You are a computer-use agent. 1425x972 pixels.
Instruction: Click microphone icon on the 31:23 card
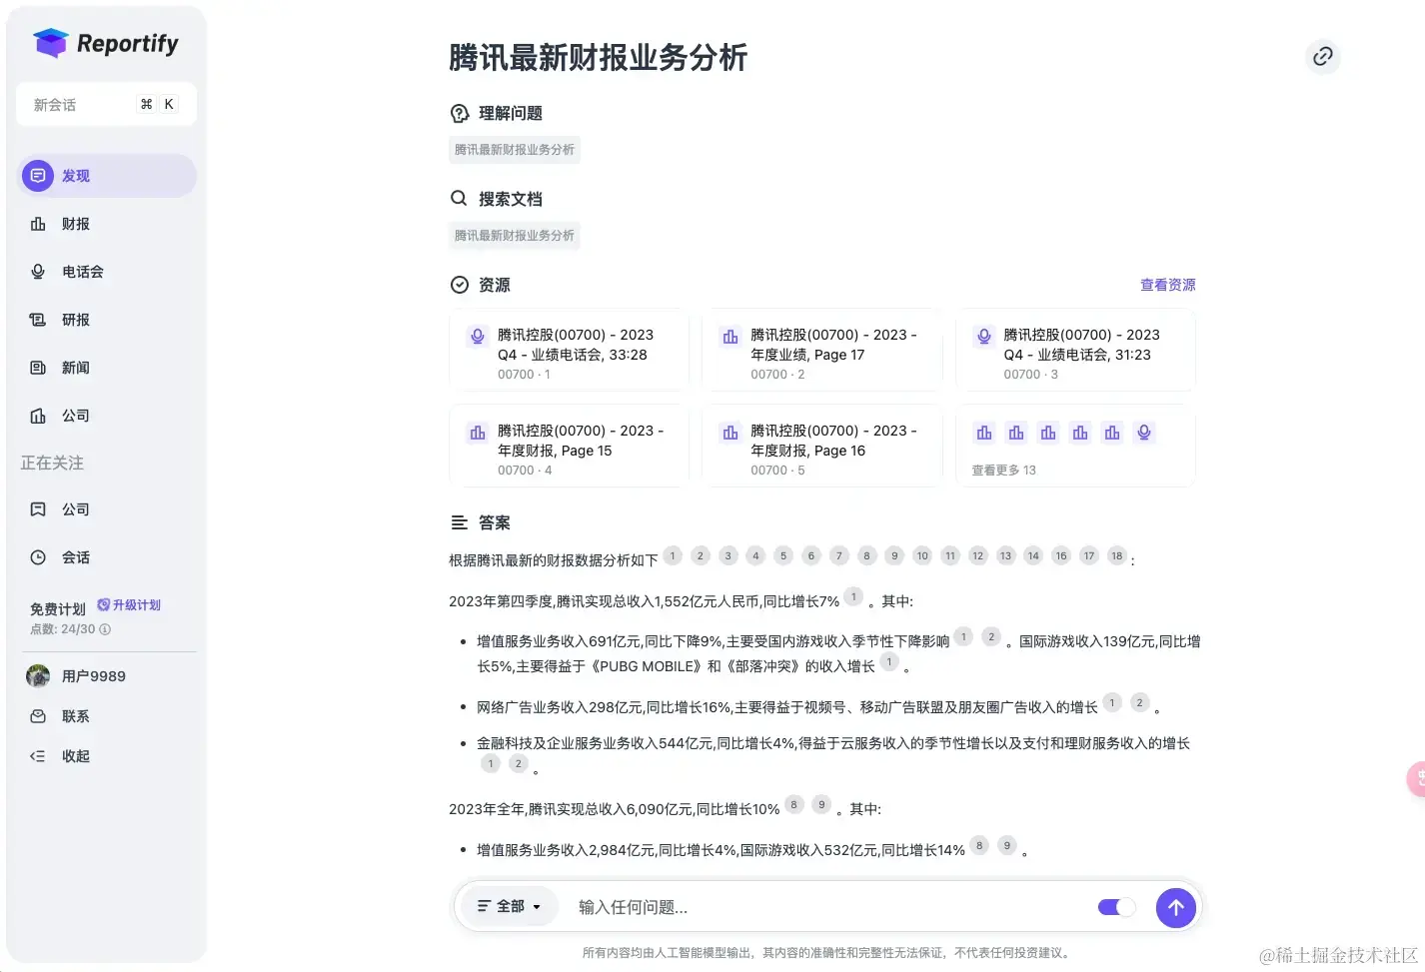click(984, 337)
